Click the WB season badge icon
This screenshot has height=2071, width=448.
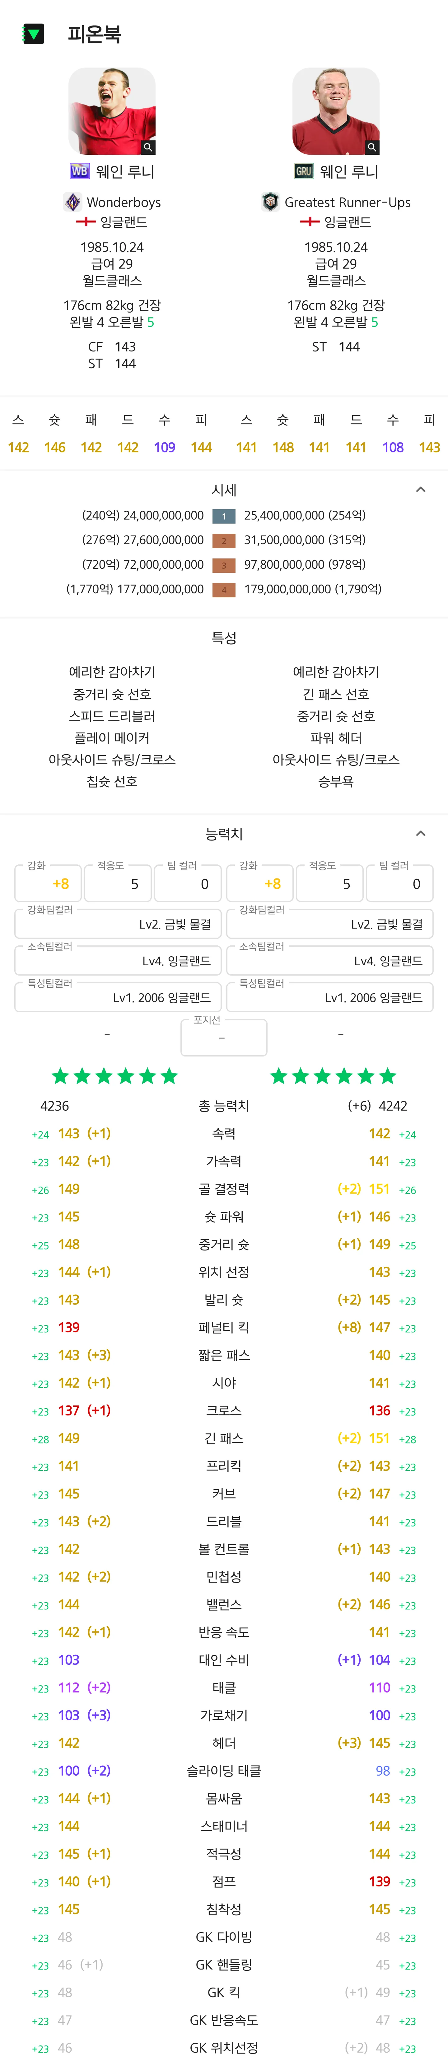tap(79, 171)
